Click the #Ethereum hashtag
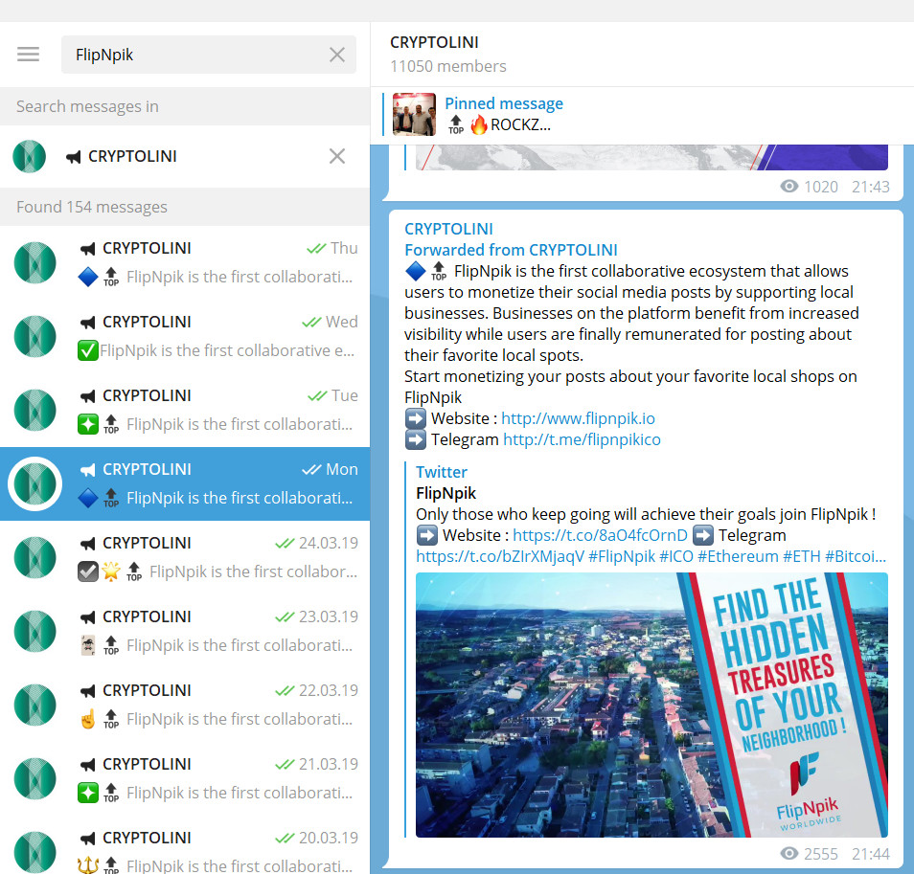 click(738, 556)
